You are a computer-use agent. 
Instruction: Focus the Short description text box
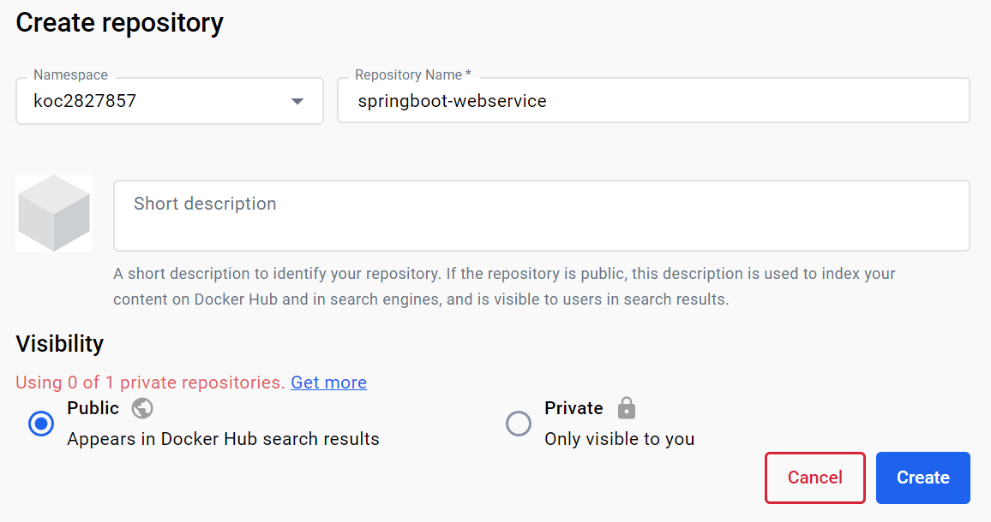coord(541,215)
